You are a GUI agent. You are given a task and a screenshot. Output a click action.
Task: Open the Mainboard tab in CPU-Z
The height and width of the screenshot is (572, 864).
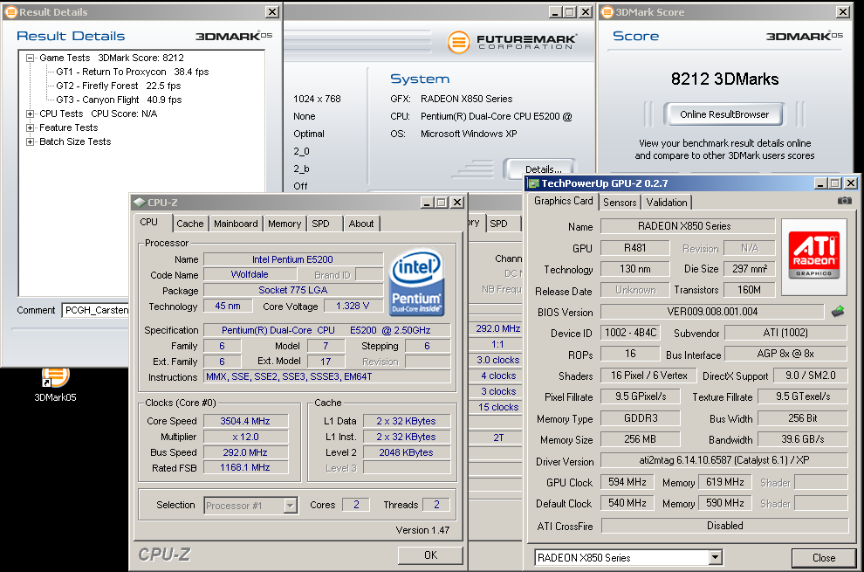[x=236, y=224]
